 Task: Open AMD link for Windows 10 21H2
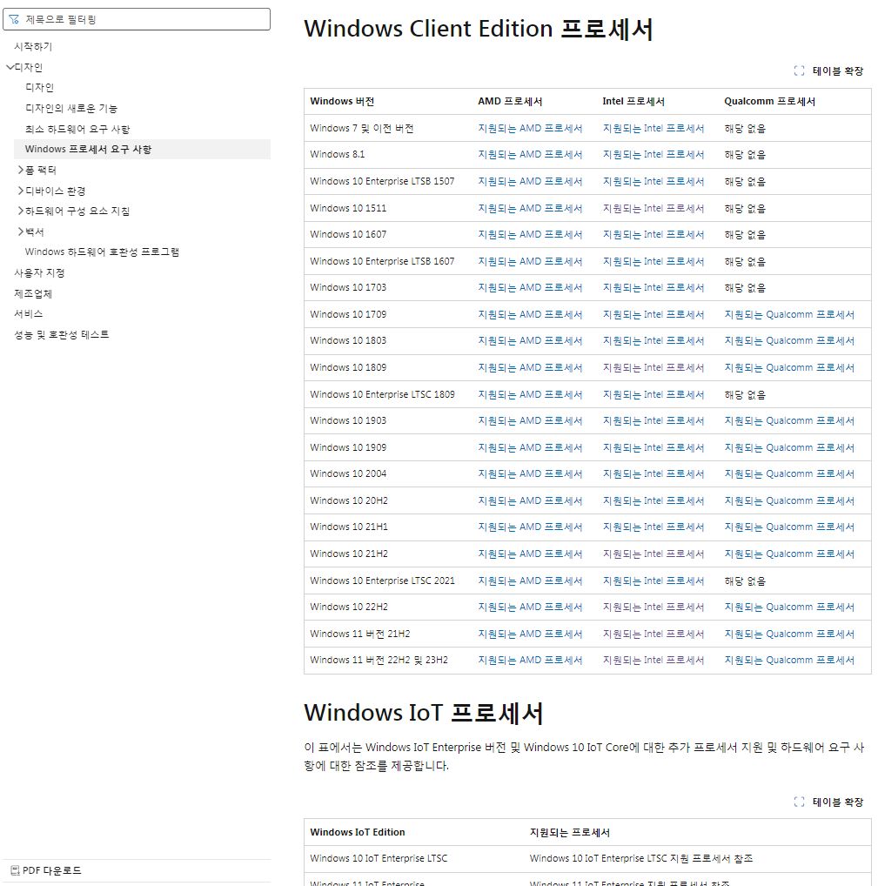(530, 554)
